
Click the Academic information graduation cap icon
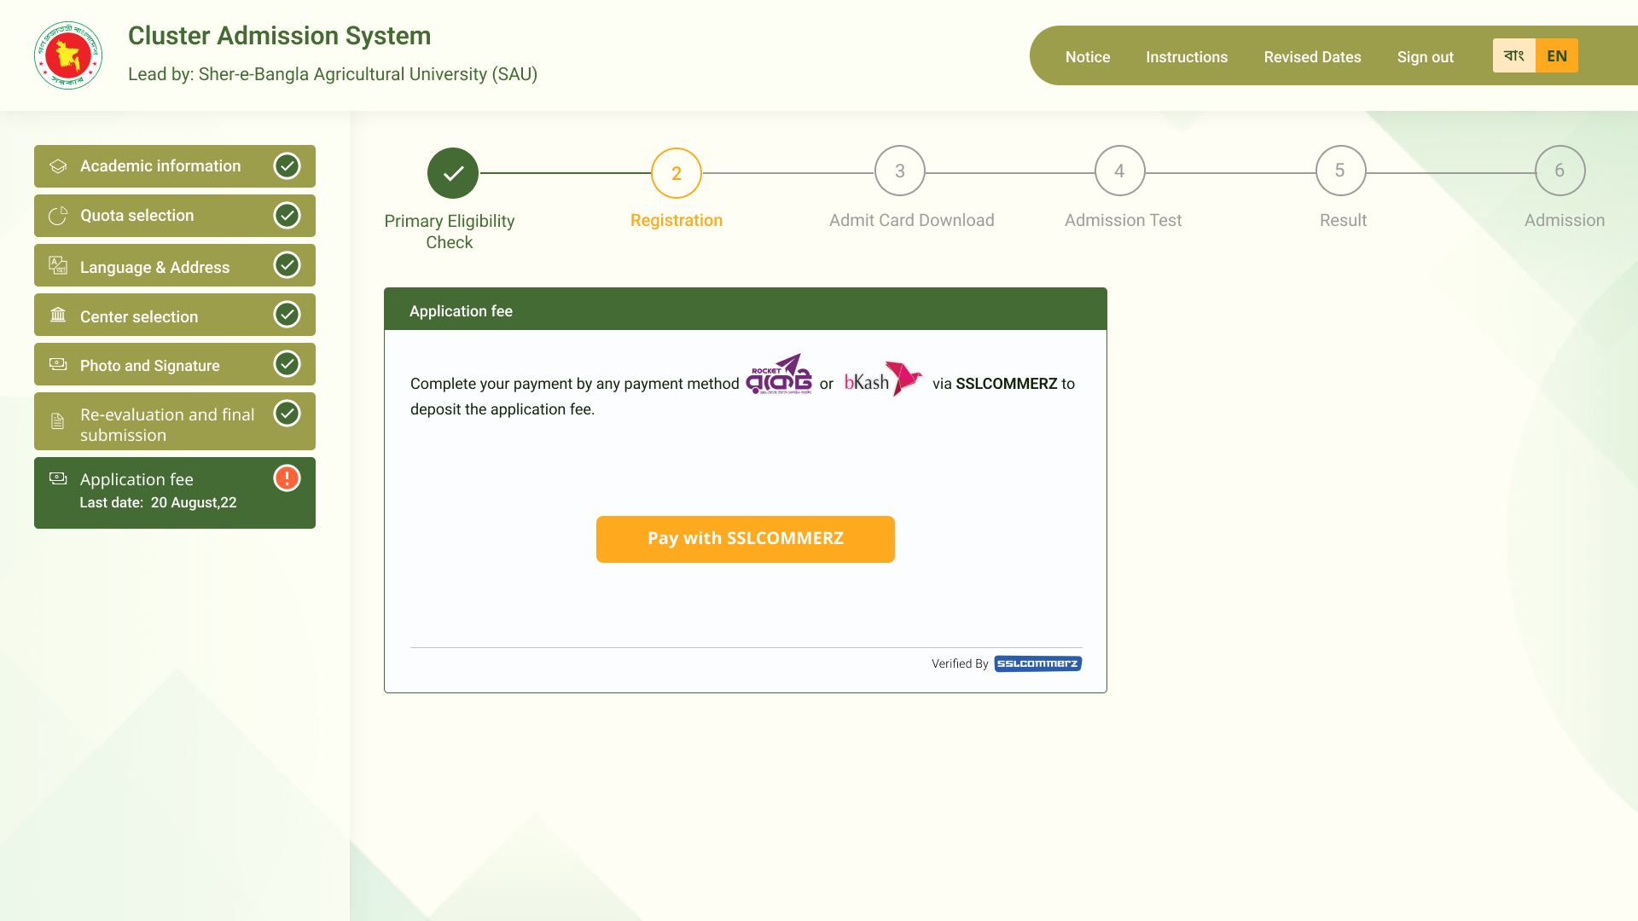pos(58,166)
